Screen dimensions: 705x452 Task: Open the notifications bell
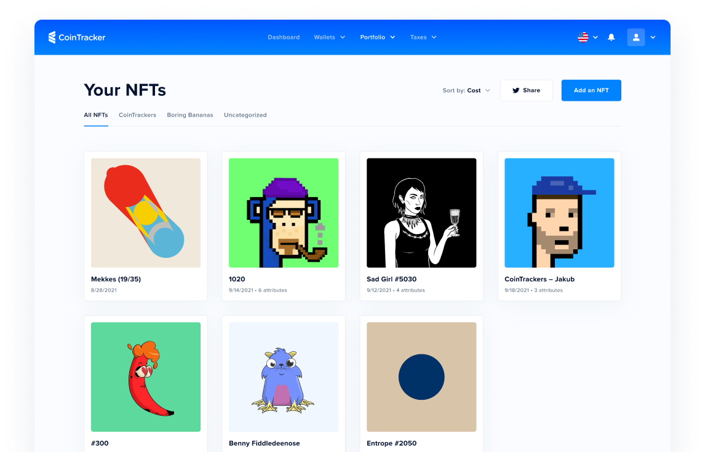click(611, 37)
